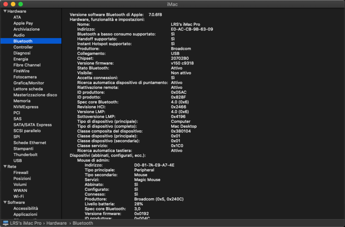Click the Sottoversione LMP value 0x4196
Viewport: 345px width, 227px height.
[178, 117]
